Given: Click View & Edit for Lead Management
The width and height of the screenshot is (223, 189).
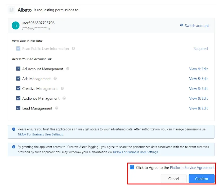Looking at the screenshot, I should pyautogui.click(x=198, y=108).
